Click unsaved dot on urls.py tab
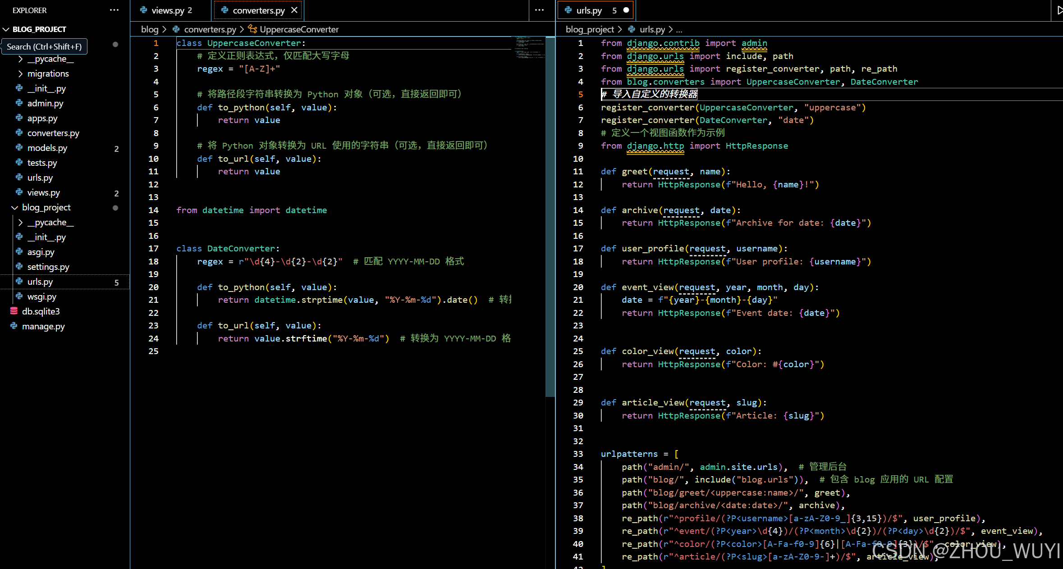1063x569 pixels. click(x=626, y=10)
